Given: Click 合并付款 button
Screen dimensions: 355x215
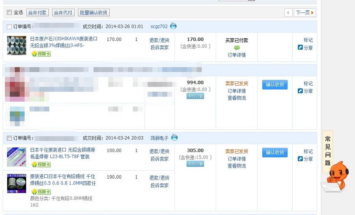Looking at the screenshot, I should click(x=37, y=13).
